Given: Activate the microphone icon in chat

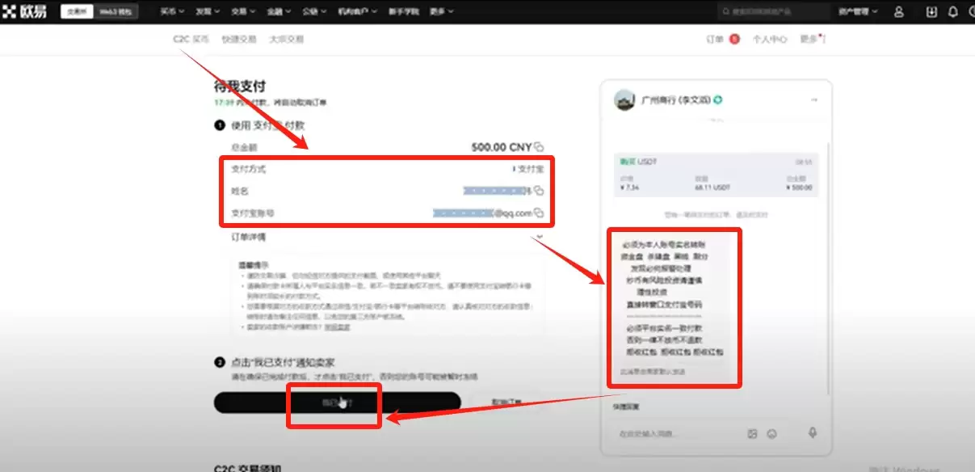Looking at the screenshot, I should click(x=812, y=433).
